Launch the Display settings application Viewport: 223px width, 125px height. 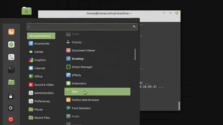pyautogui.click(x=98, y=42)
